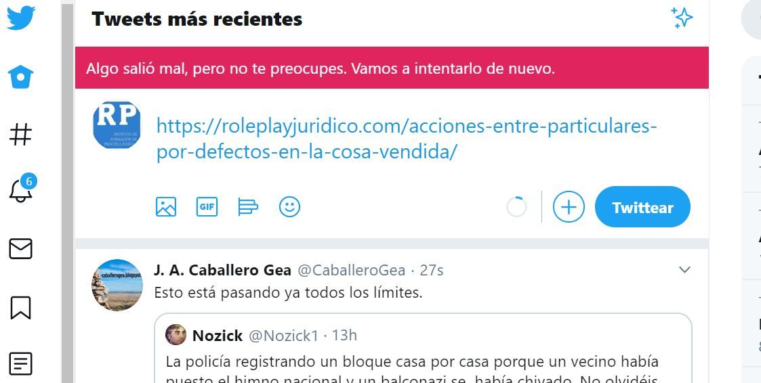The image size is (761, 383).
Task: Go to the Home timeline icon
Action: click(x=21, y=76)
